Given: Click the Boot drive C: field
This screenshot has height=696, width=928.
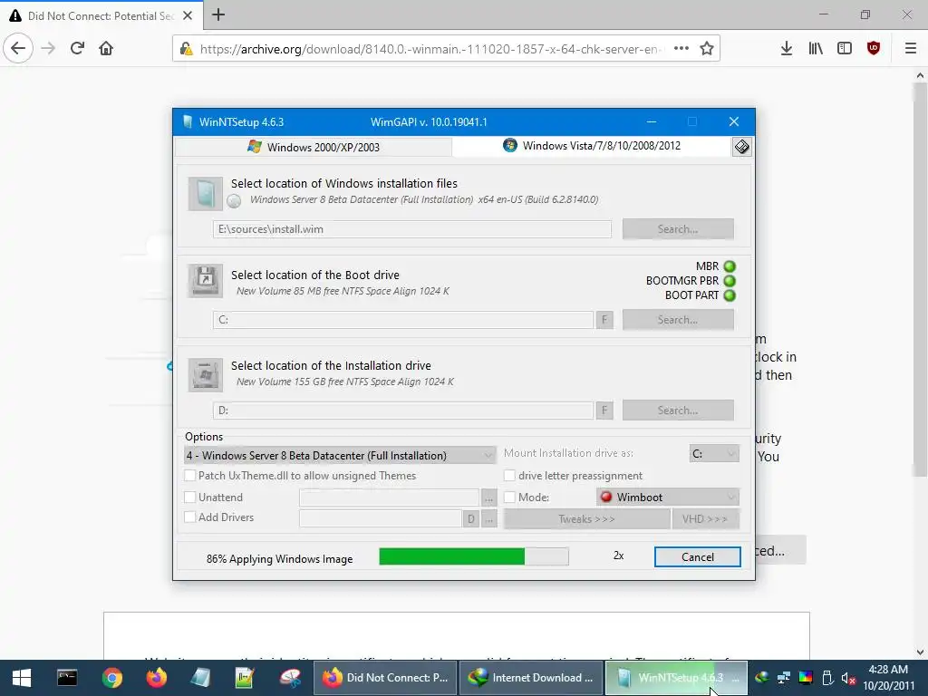Looking at the screenshot, I should 403,320.
